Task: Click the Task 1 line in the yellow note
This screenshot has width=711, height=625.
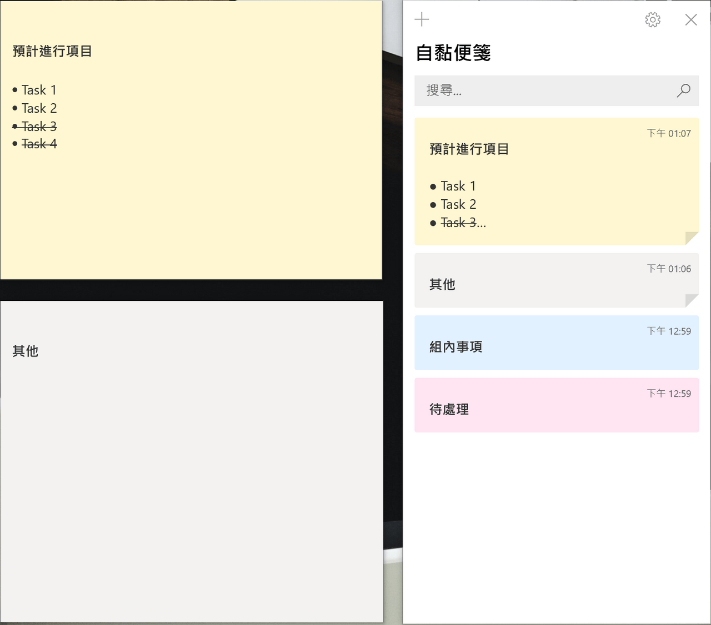Action: pyautogui.click(x=38, y=89)
